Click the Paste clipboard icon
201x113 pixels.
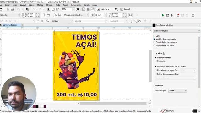[x=27, y=9]
